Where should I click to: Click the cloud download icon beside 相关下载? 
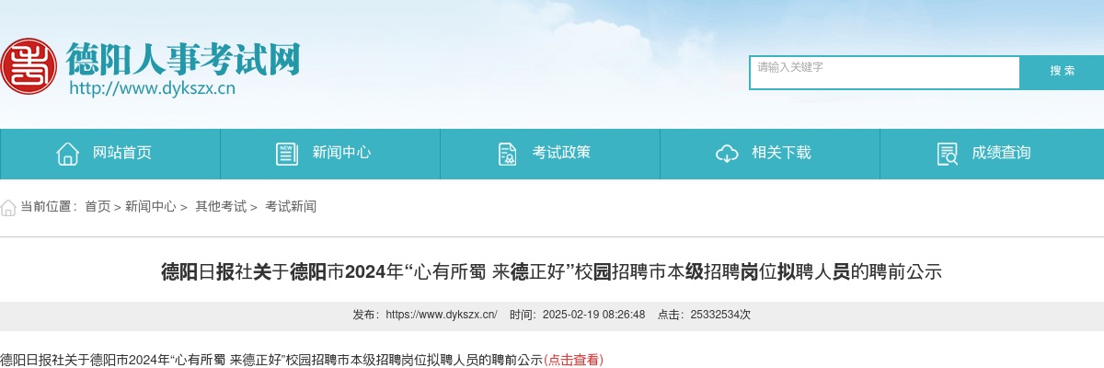click(x=727, y=154)
